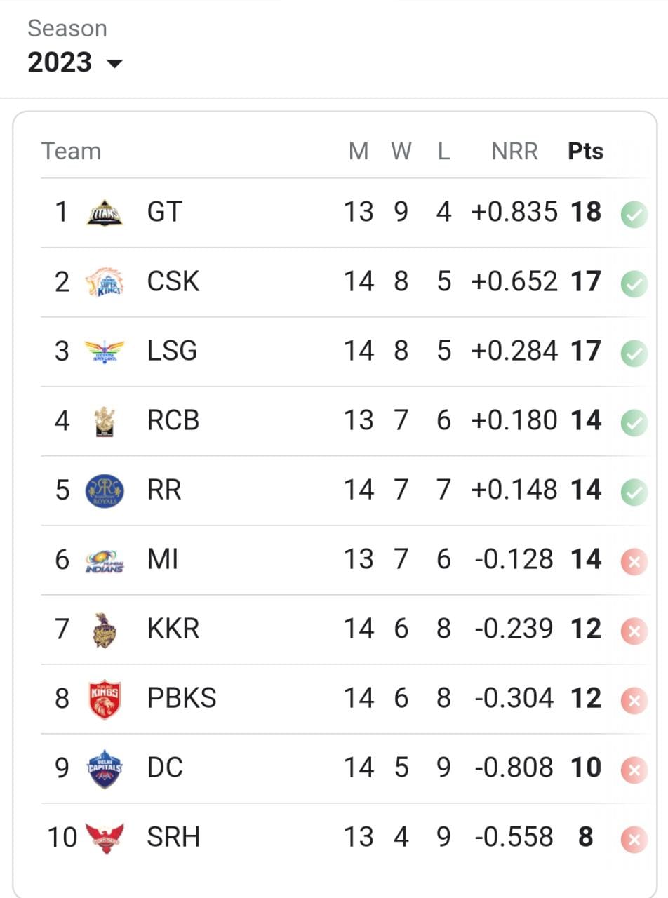Click the red cross in SRH row
668x898 pixels.
[634, 840]
